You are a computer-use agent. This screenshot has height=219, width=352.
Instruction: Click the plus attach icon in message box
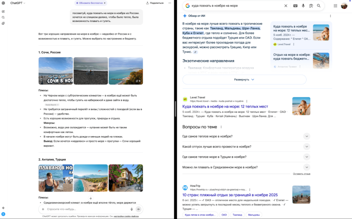pyautogui.click(x=43, y=209)
